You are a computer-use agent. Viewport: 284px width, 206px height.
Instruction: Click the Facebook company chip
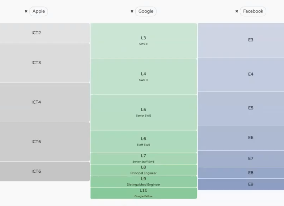(253, 11)
